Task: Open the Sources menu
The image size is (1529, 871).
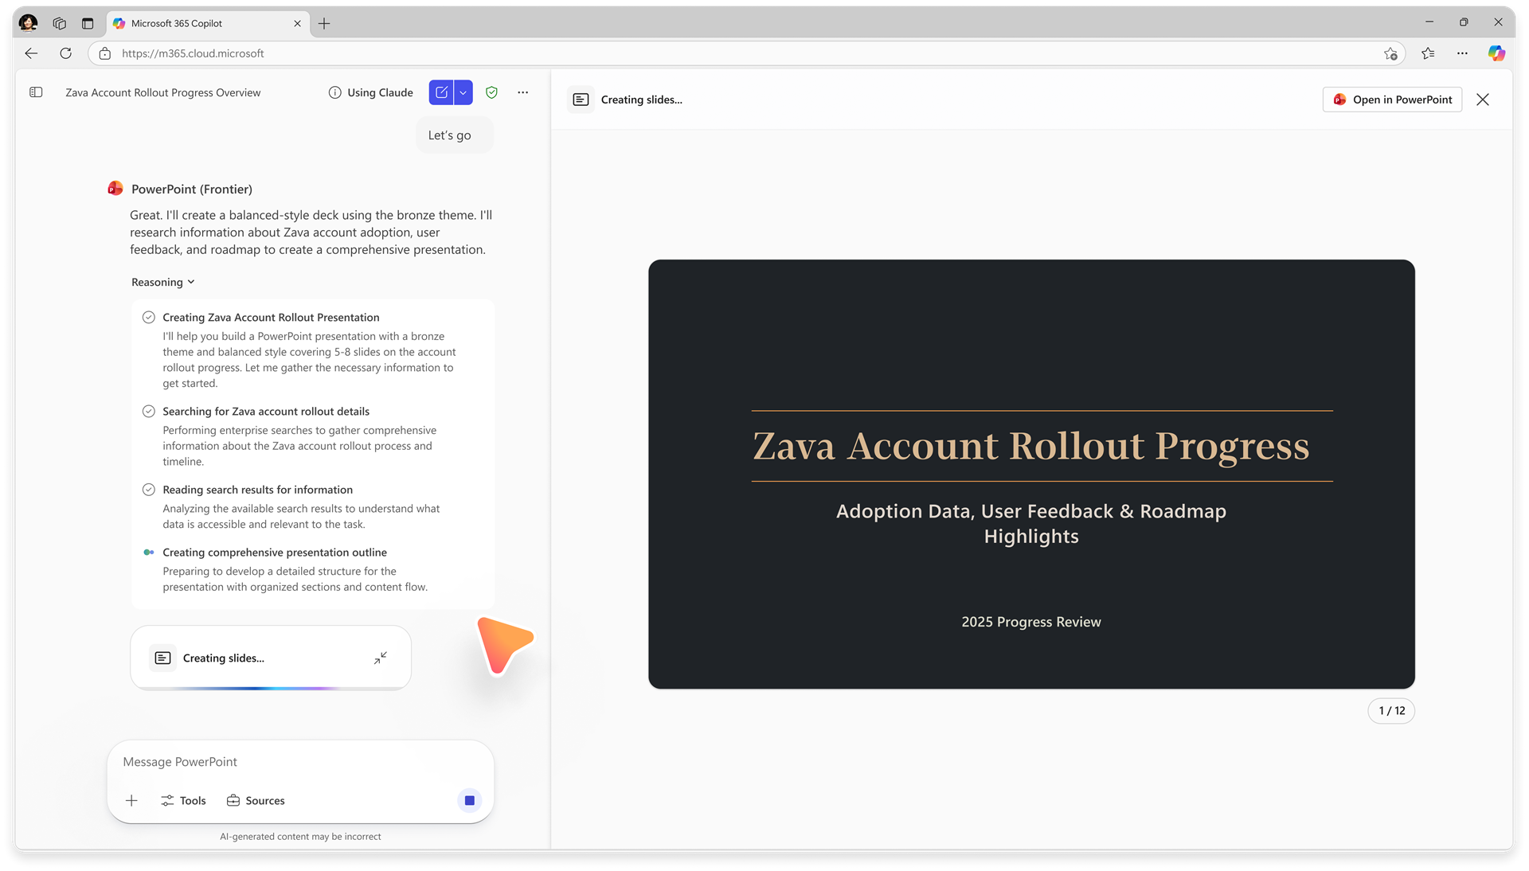Action: [256, 800]
